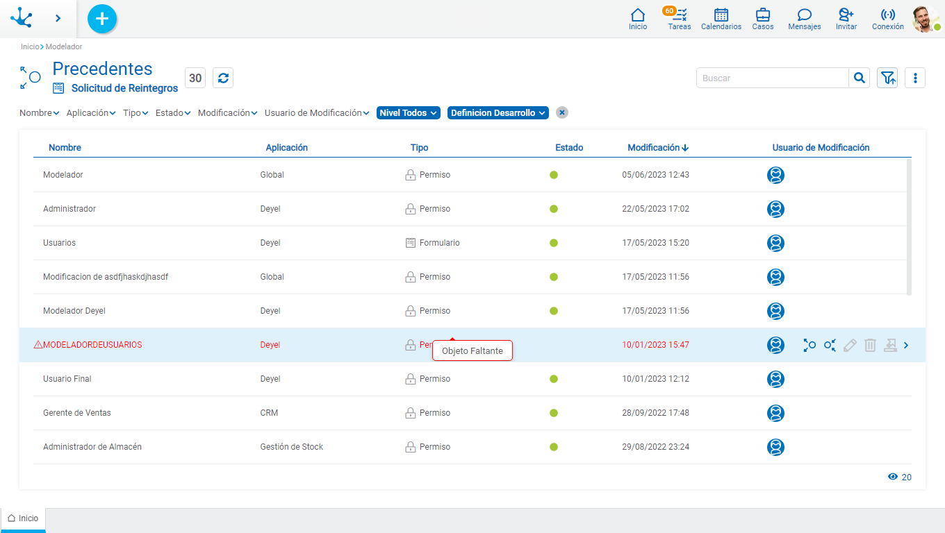Click user avatar in Administrador row
This screenshot has width=945, height=533.
775,209
